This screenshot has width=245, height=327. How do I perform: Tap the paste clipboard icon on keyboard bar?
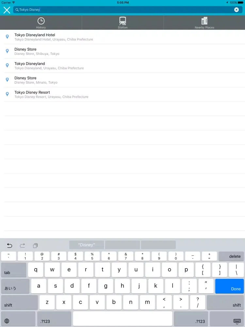click(x=35, y=246)
